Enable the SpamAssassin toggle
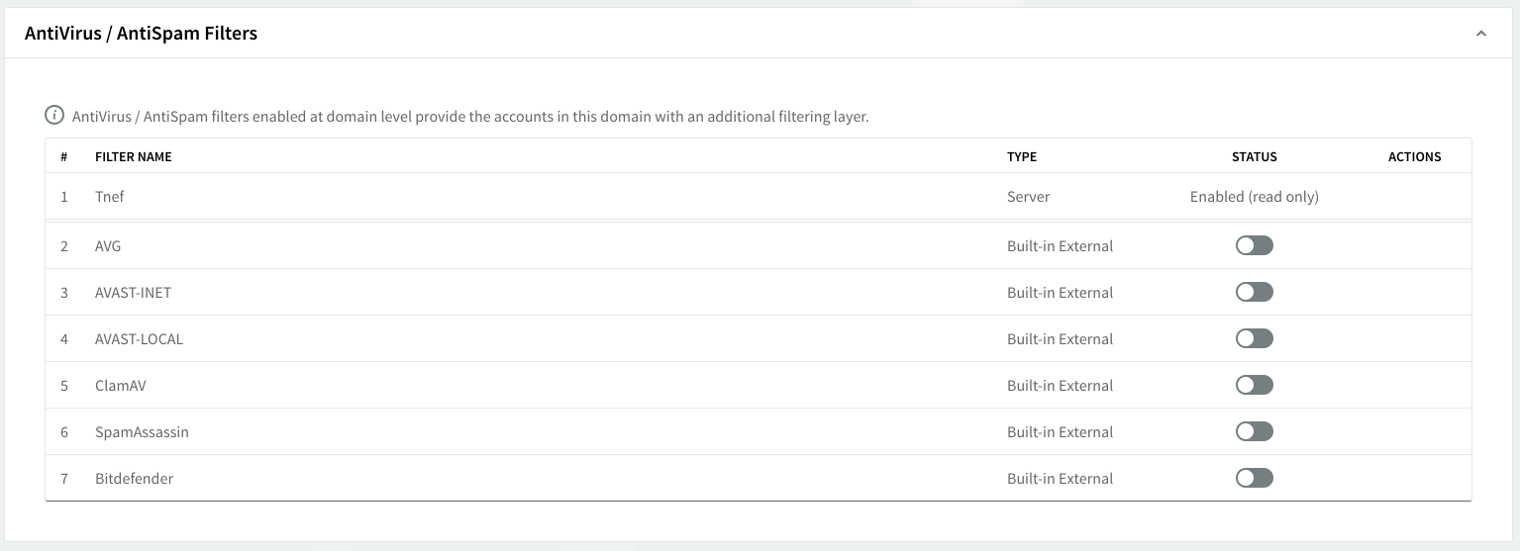This screenshot has width=1520, height=551. point(1254,431)
